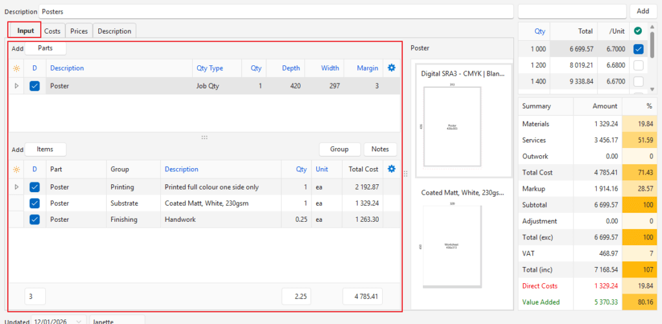The image size is (662, 324).
Task: Expand the Poster row in Parts table
Action: (x=16, y=85)
